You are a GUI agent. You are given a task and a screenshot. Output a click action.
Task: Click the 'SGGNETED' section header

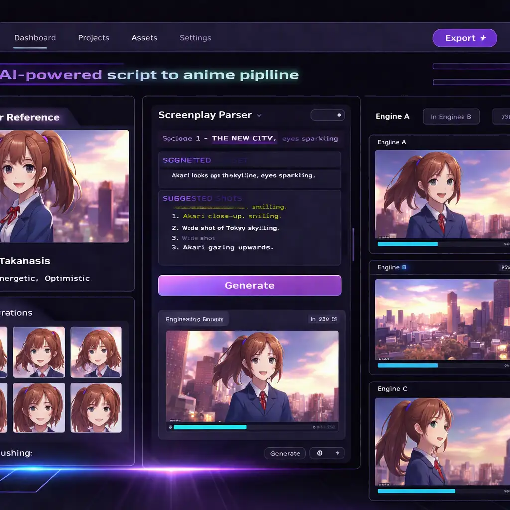[x=187, y=160]
